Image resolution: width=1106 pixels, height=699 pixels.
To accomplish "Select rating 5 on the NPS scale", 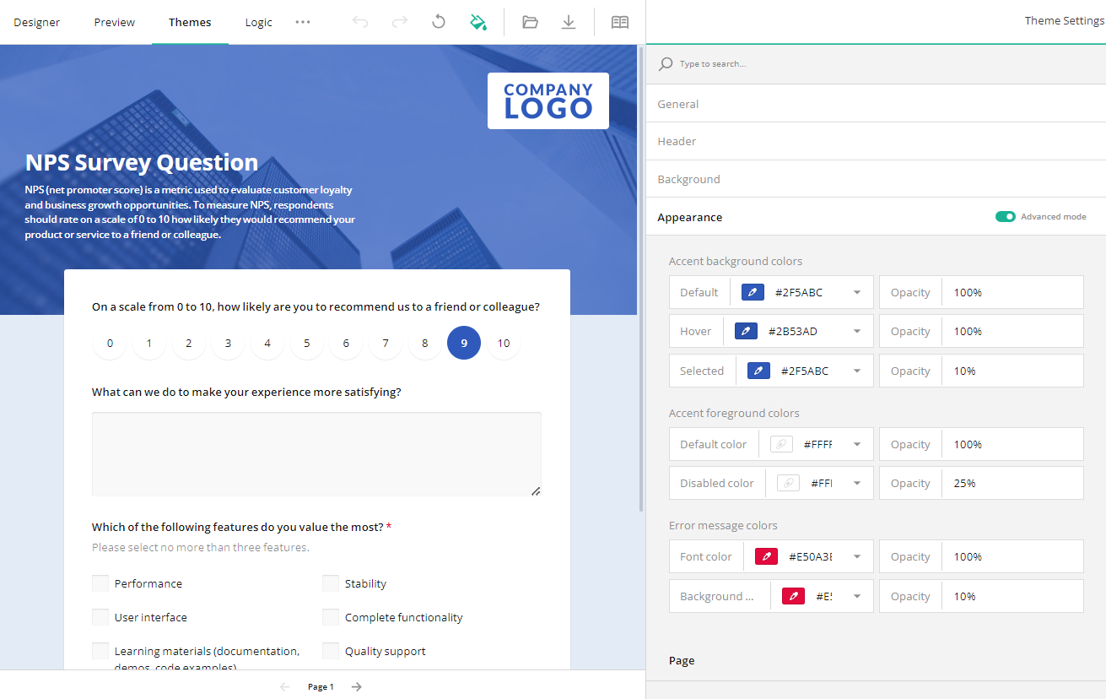I will (x=306, y=343).
